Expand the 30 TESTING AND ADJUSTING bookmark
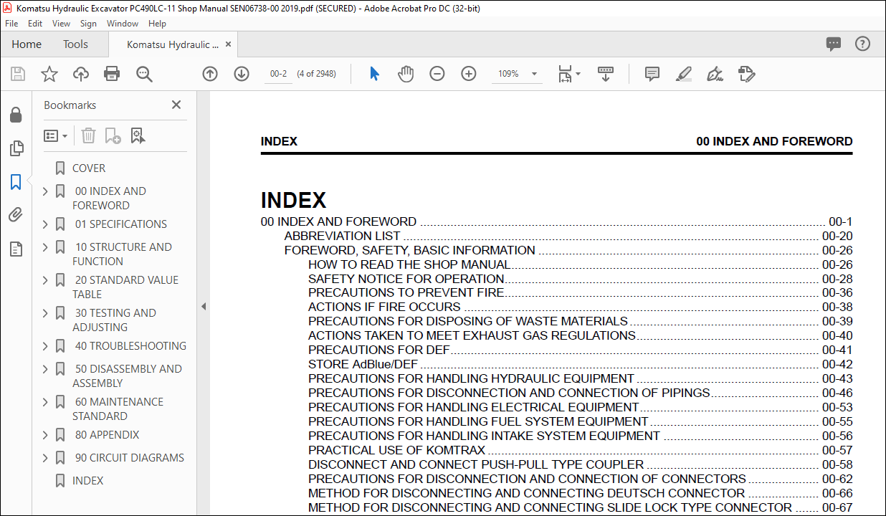This screenshot has height=516, width=886. (x=45, y=313)
